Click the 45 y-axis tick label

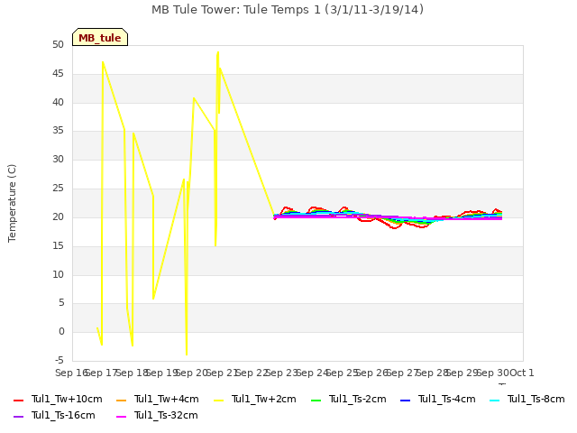tap(58, 74)
